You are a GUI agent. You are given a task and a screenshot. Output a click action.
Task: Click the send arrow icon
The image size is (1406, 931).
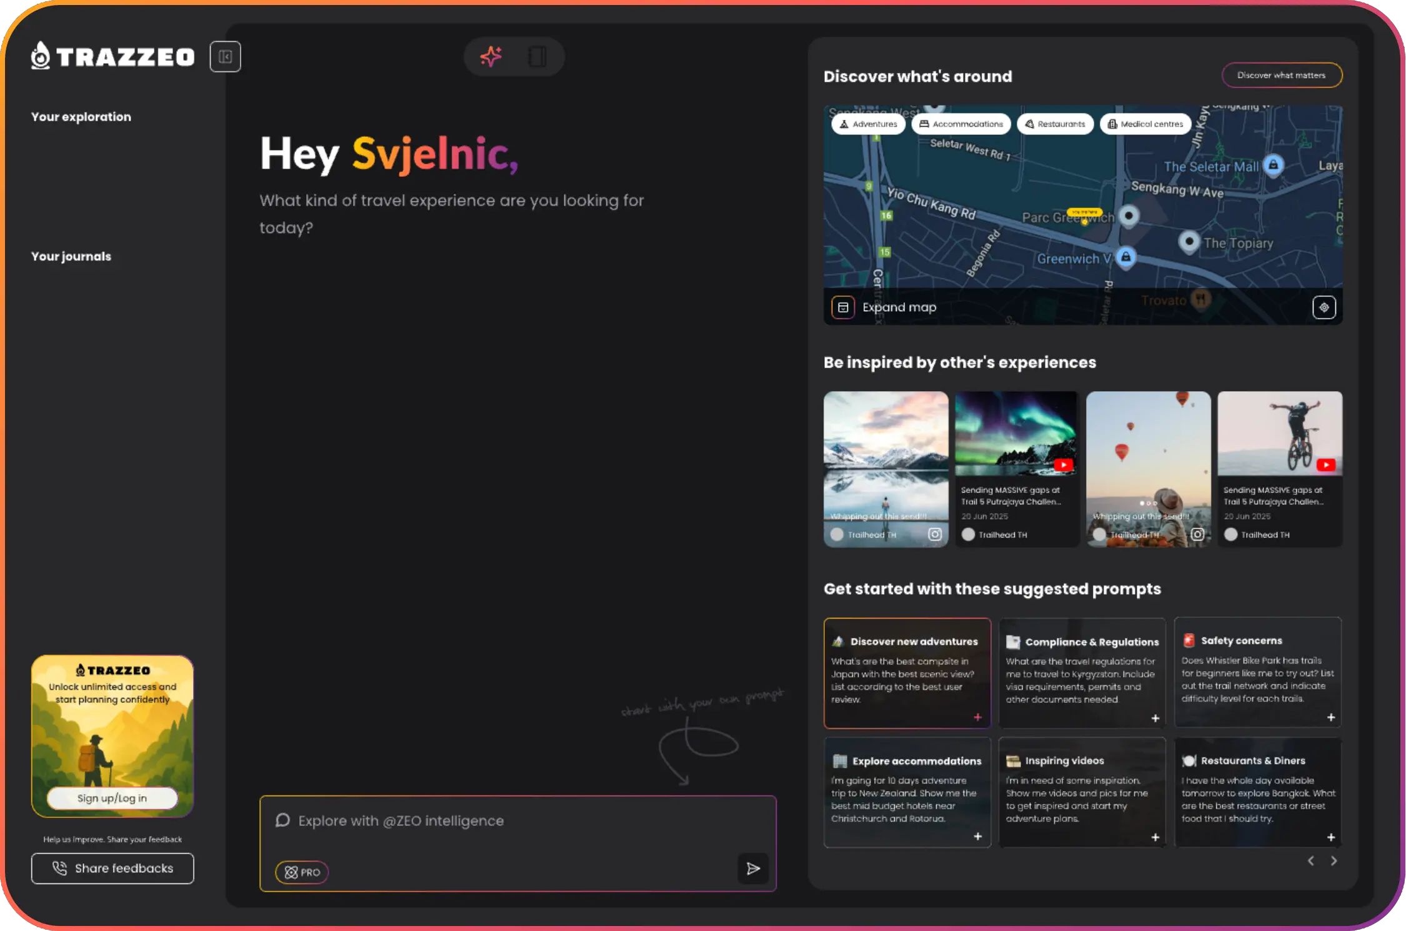point(753,869)
